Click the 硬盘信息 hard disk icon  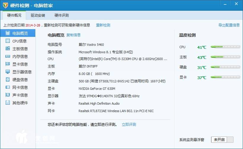(x=7, y=79)
